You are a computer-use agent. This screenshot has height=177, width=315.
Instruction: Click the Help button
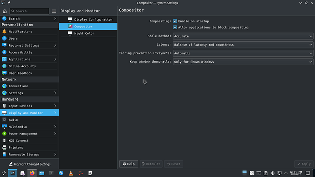[x=129, y=164]
